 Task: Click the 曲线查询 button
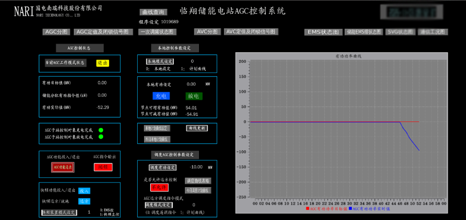[153, 12]
